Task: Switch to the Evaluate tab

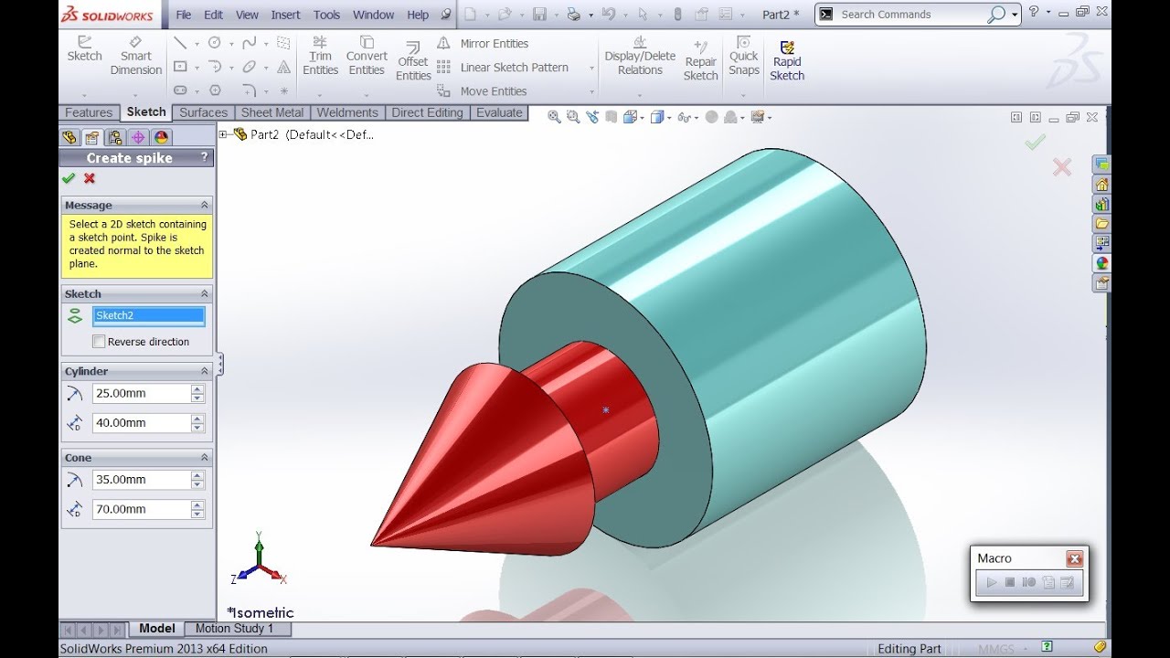Action: [499, 113]
